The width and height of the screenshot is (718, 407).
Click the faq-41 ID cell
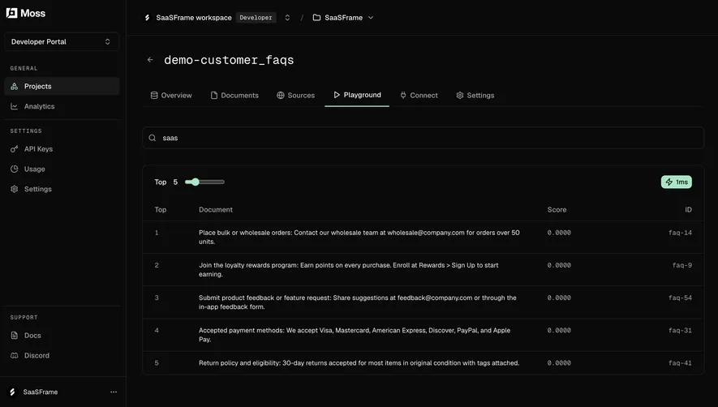click(x=680, y=363)
